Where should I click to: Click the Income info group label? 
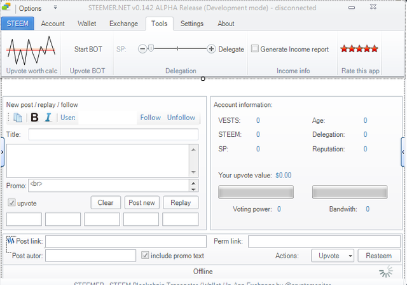coord(293,71)
